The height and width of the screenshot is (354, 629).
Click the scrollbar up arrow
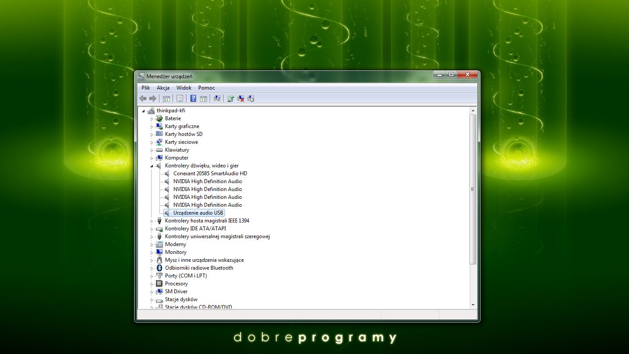(x=473, y=111)
